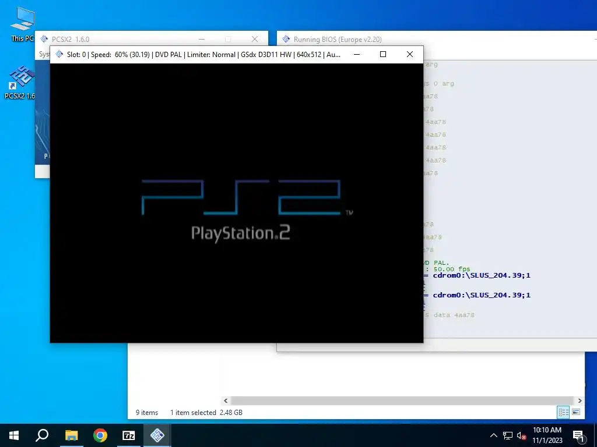Open the Windows Start menu
The height and width of the screenshot is (447, 597).
coord(14,435)
